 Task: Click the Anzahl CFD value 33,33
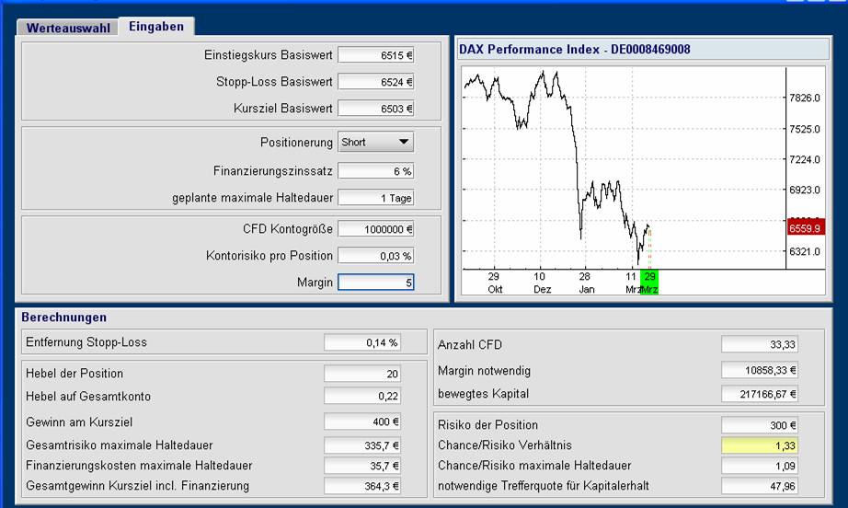(760, 344)
